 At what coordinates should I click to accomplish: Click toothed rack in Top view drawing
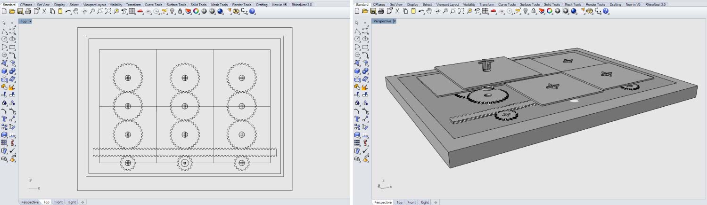[x=185, y=152]
